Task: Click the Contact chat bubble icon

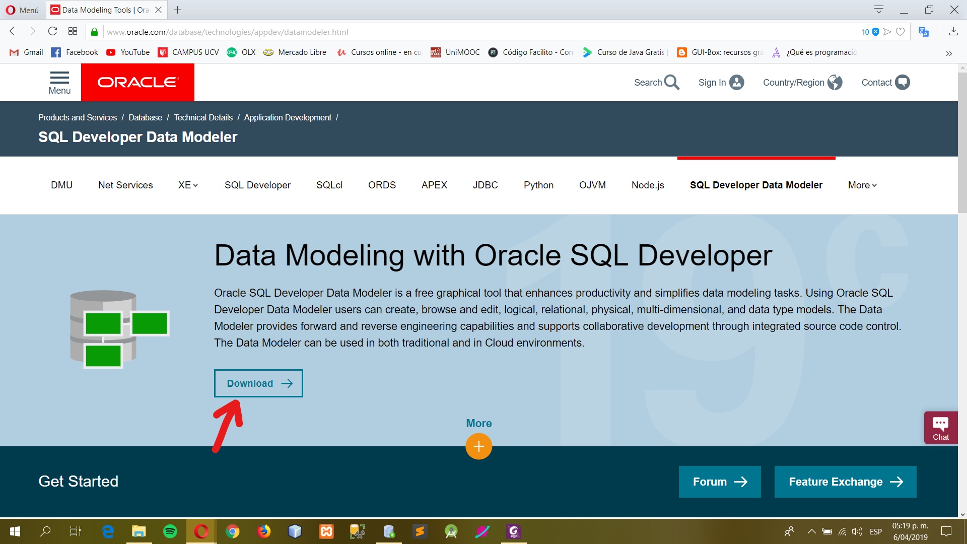Action: point(902,82)
